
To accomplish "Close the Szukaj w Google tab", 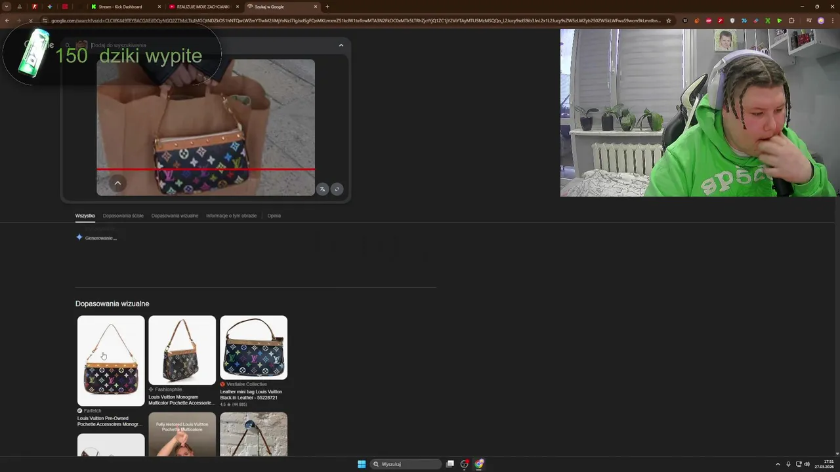I will coord(316,7).
